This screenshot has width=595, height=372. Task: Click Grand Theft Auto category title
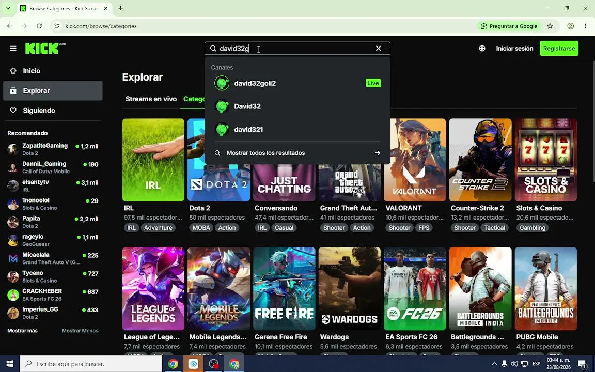pyautogui.click(x=349, y=208)
